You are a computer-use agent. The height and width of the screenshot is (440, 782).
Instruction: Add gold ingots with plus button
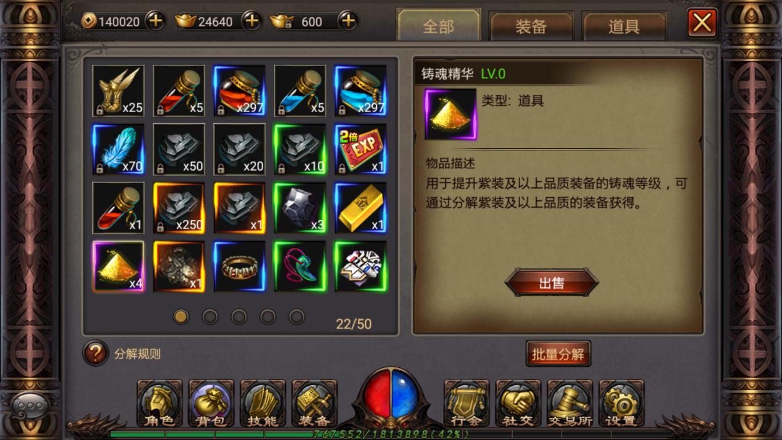click(x=251, y=21)
